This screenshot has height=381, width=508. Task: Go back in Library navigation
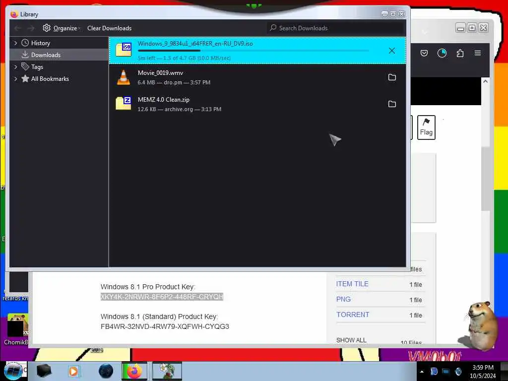(x=18, y=28)
